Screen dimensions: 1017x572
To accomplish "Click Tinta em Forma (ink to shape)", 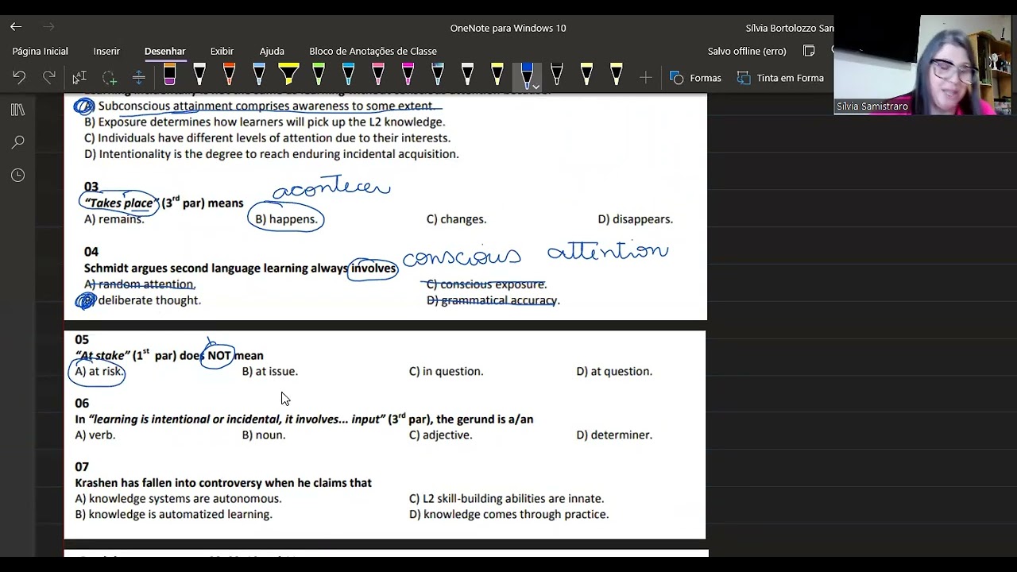I will coord(780,78).
